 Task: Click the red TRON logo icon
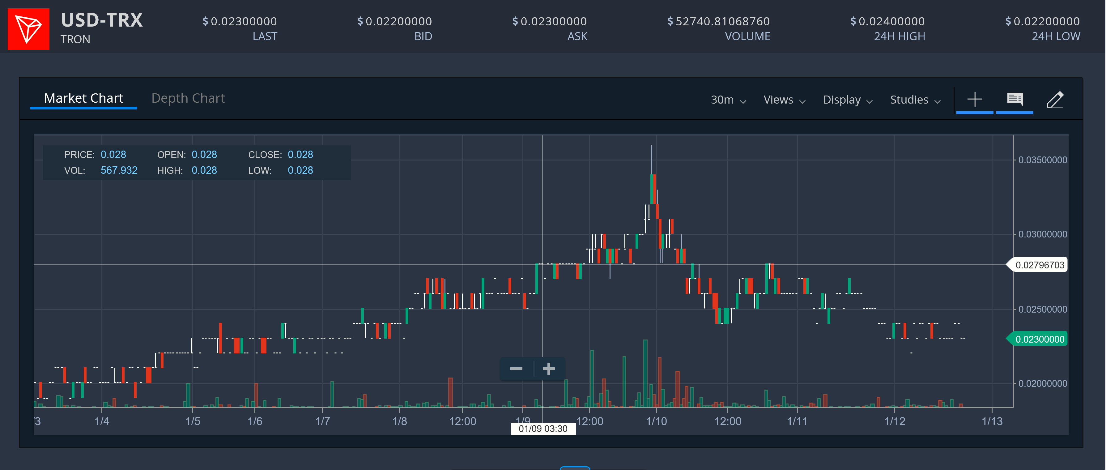click(x=28, y=29)
